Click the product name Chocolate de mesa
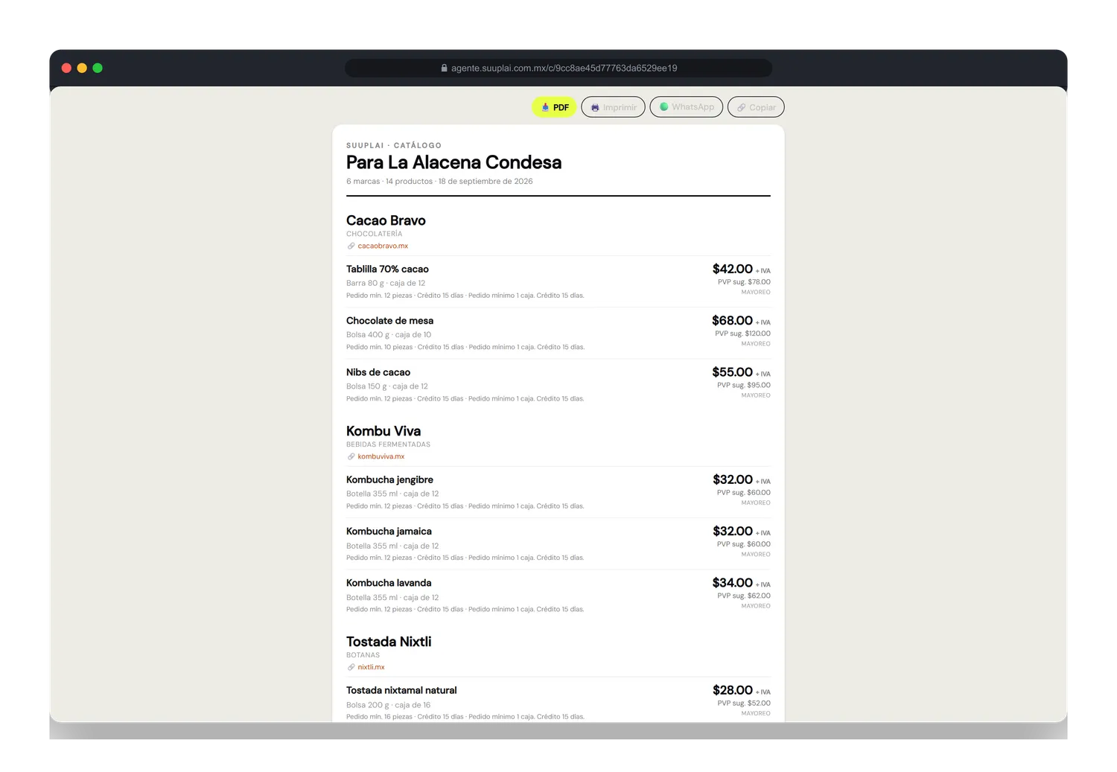Image resolution: width=1117 pixels, height=772 pixels. pos(389,321)
